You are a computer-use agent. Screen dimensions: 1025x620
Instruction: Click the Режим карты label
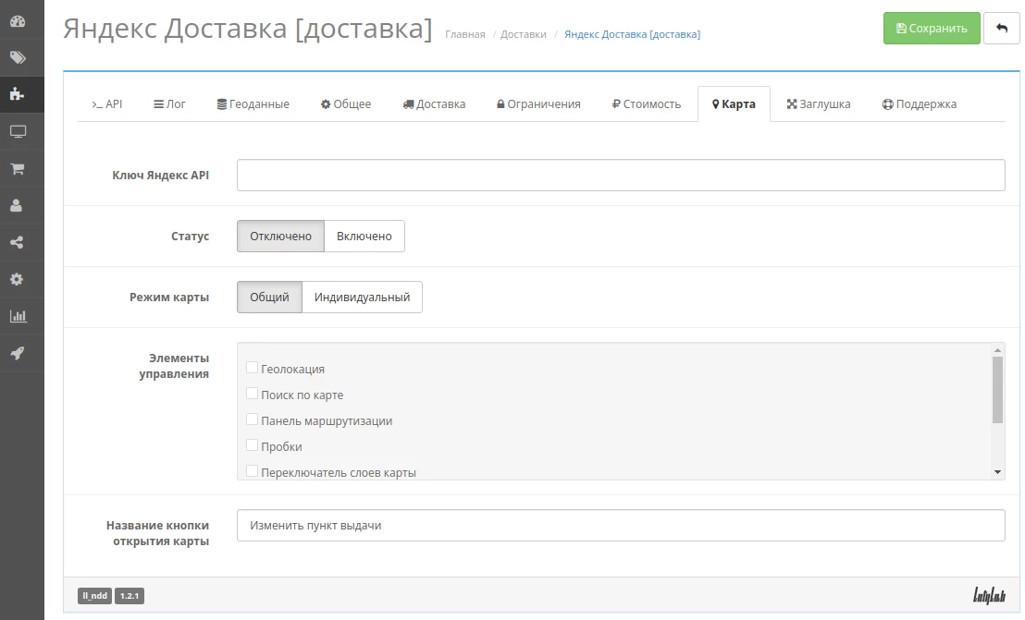click(168, 297)
